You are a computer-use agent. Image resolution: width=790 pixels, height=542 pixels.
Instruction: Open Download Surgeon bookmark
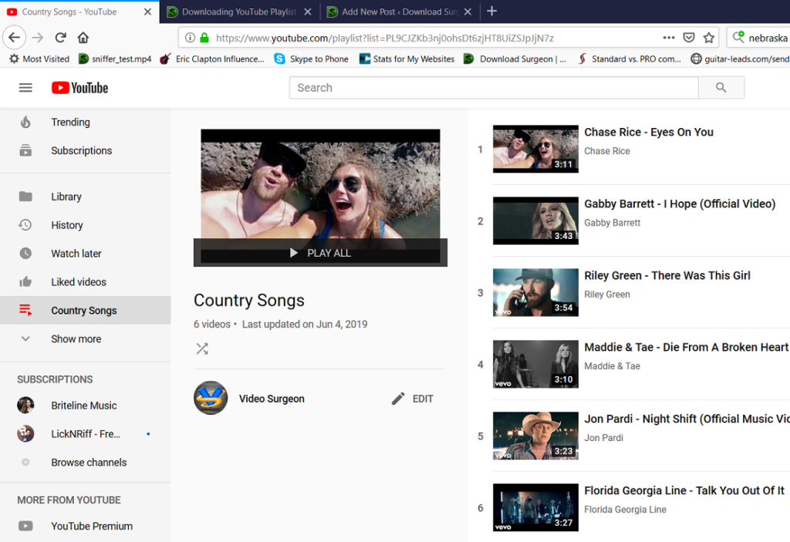pyautogui.click(x=515, y=59)
